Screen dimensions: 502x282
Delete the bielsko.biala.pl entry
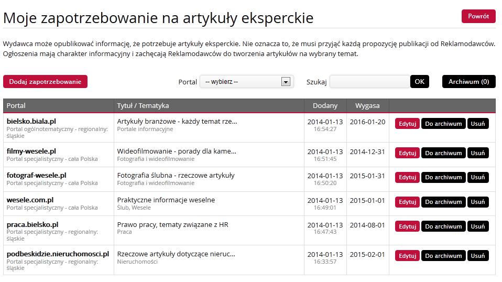[478, 124]
